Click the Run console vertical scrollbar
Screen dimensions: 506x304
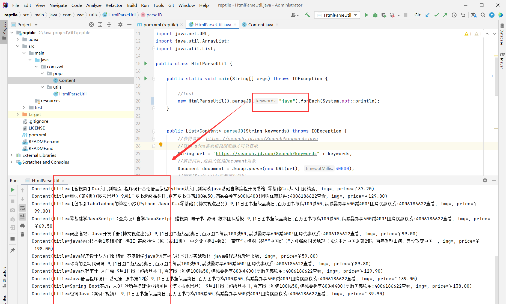(x=496, y=279)
